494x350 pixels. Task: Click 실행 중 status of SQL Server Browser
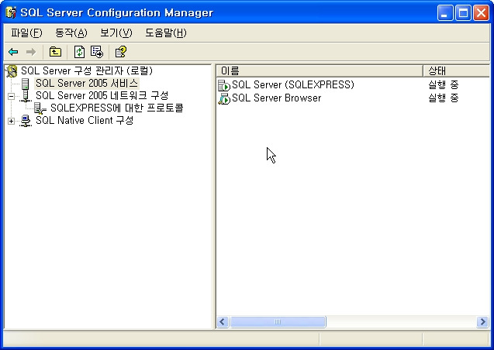(x=444, y=98)
